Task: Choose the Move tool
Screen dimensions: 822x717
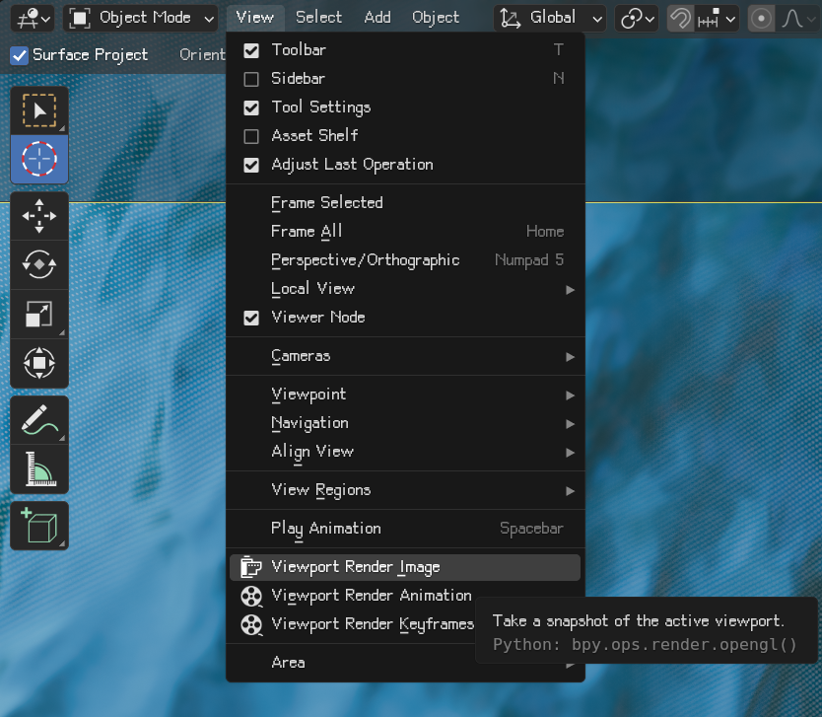Action: (x=39, y=216)
